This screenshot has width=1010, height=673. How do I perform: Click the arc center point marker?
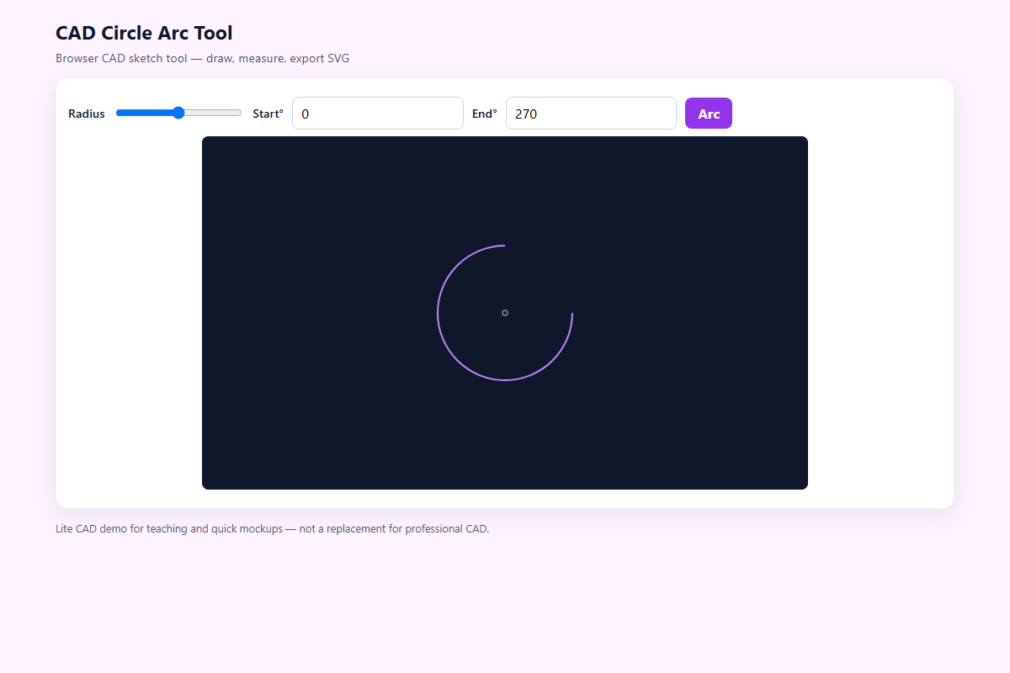505,313
